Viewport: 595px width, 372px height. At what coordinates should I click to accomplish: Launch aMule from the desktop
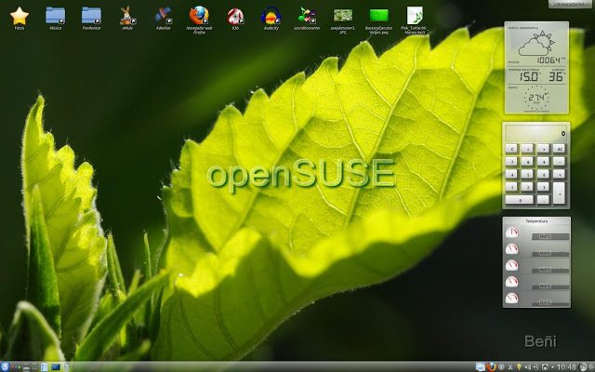coord(126,15)
